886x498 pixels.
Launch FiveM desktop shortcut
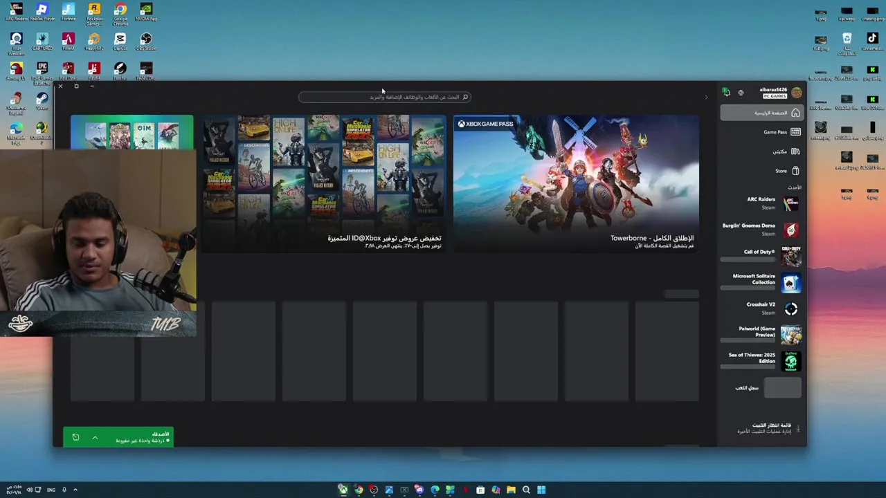(68, 41)
